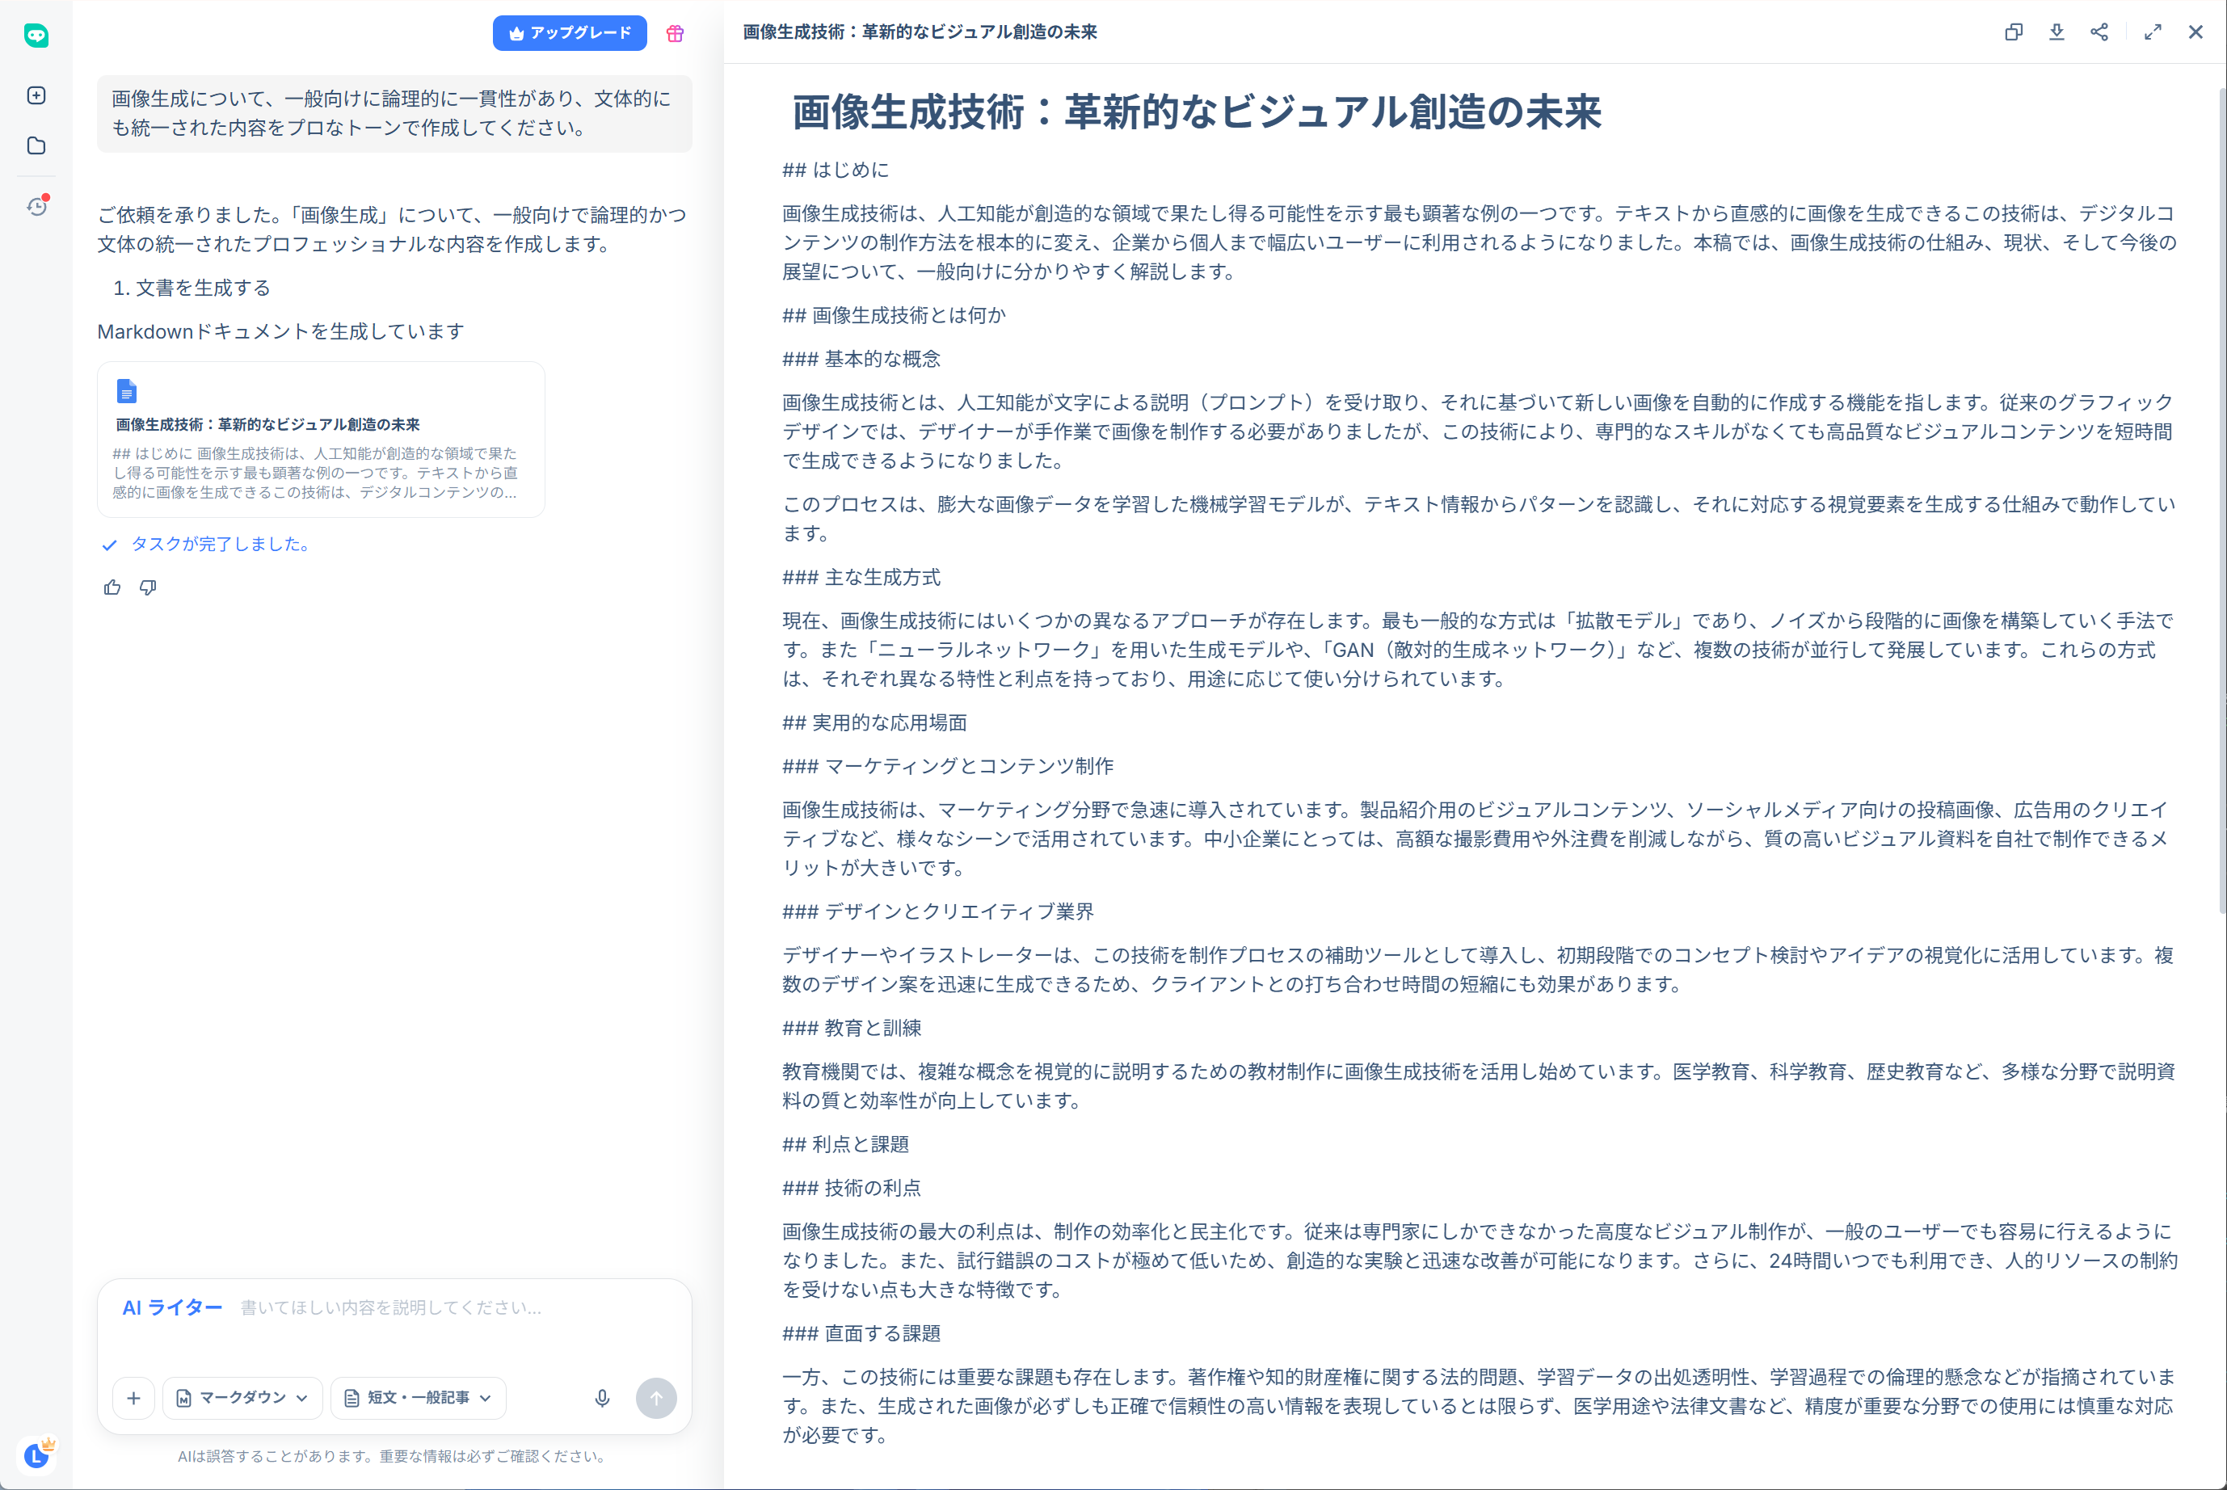Copy the document using the copy icon

[x=2013, y=32]
